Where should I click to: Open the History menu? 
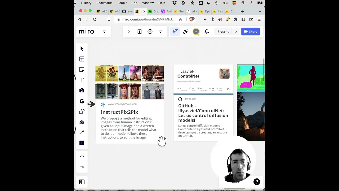click(x=86, y=3)
